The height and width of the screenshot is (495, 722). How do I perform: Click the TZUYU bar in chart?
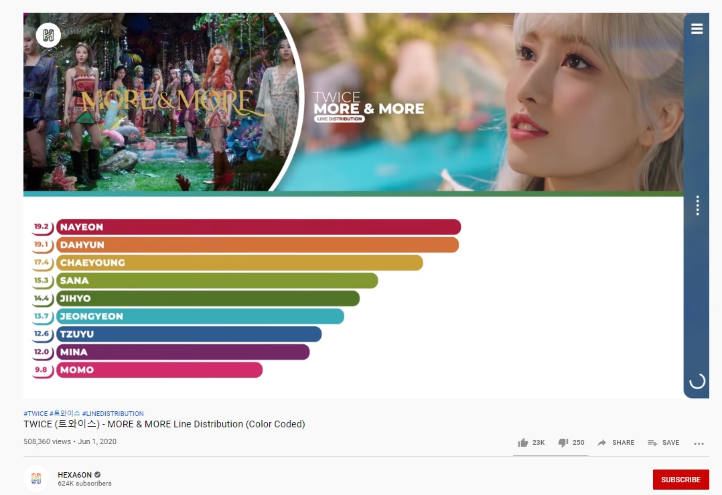189,334
